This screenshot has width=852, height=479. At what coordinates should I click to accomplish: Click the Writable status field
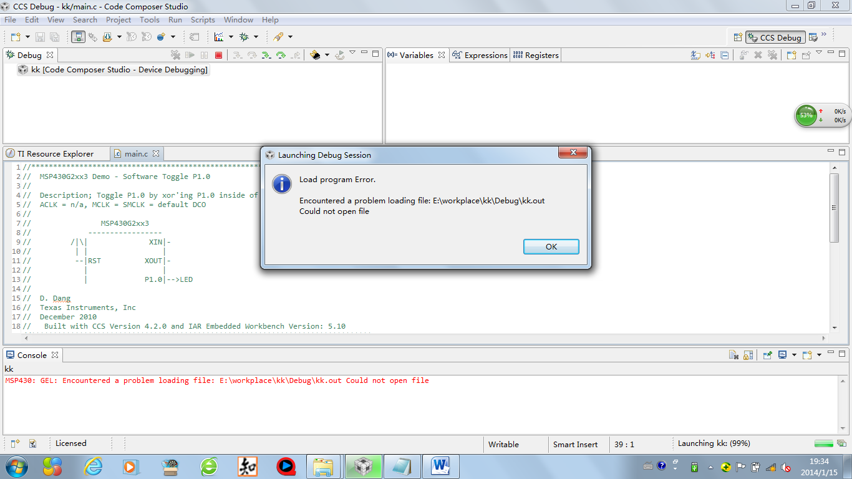pos(503,445)
